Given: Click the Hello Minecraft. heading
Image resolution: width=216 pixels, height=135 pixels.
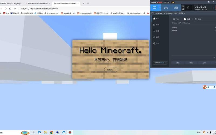Looking at the screenshot, I should click(x=110, y=50).
